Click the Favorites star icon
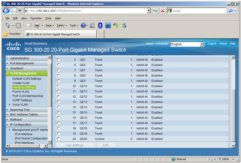Screen dimensions: 241x163 5,34
